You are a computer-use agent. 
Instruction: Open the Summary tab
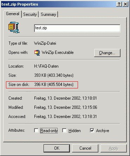[x=48, y=14]
